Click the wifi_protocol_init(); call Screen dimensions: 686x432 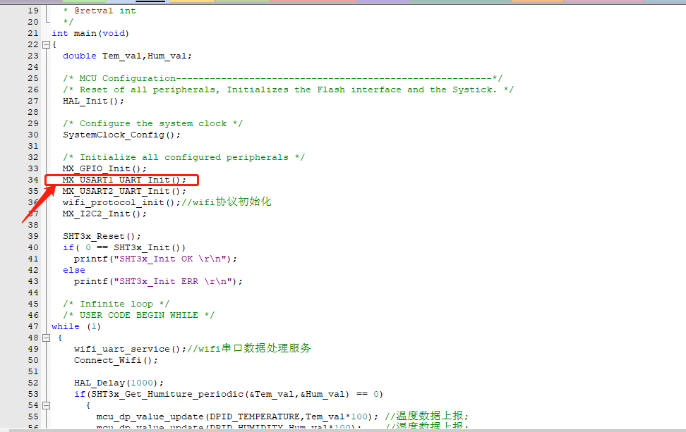click(121, 202)
